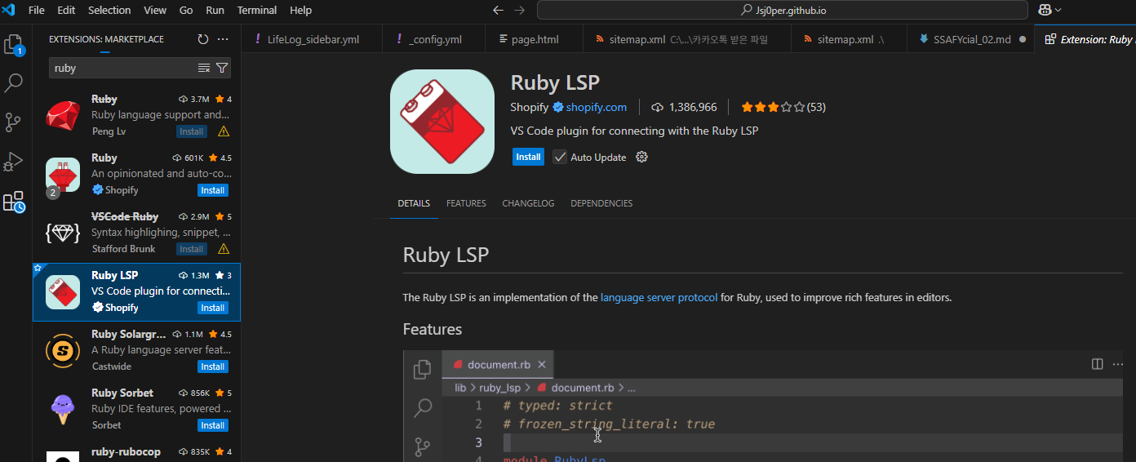Screen dimensions: 1136x462
Task: Open the Selection menu
Action: [109, 11]
